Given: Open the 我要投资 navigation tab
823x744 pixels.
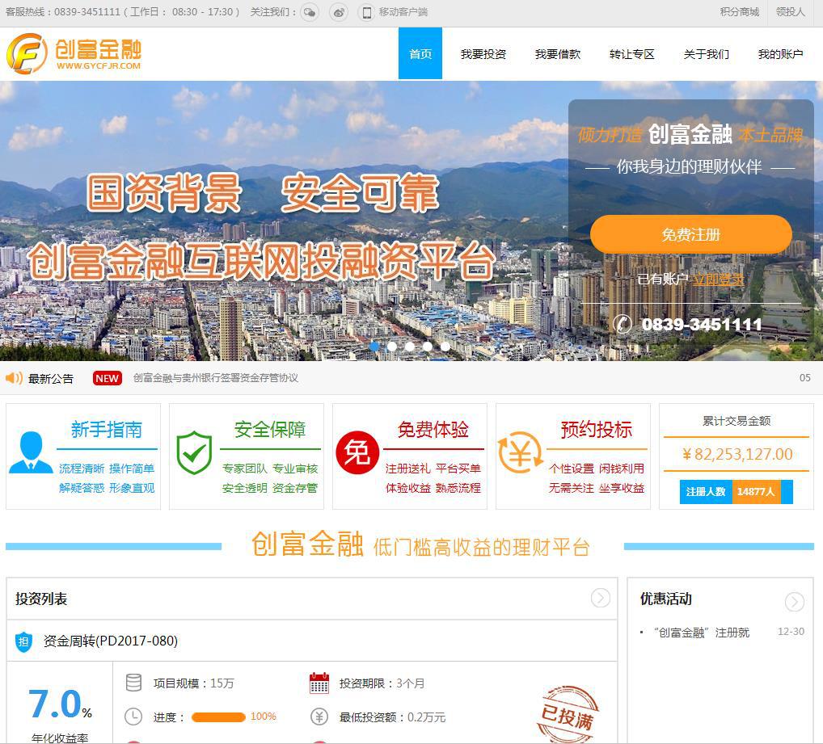Looking at the screenshot, I should 483,54.
